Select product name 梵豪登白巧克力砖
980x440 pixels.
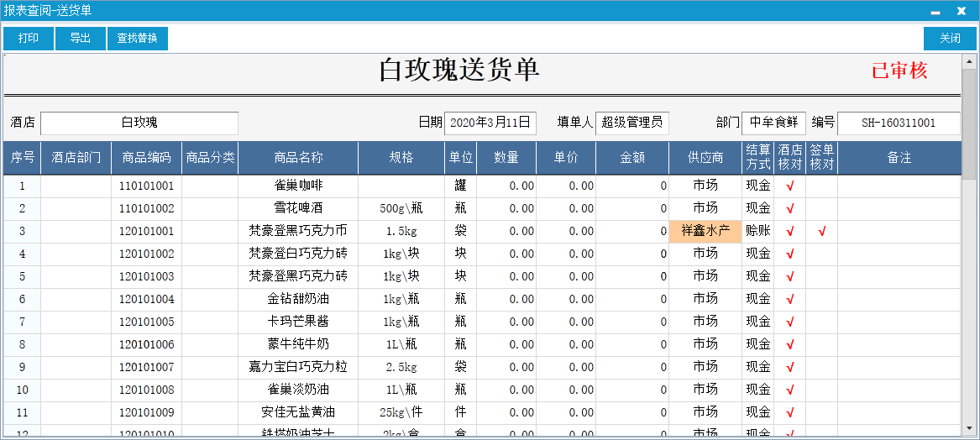(x=298, y=254)
